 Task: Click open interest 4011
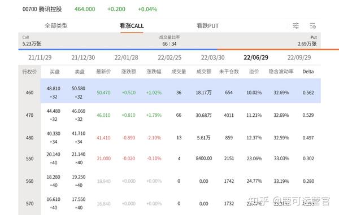click(229, 115)
